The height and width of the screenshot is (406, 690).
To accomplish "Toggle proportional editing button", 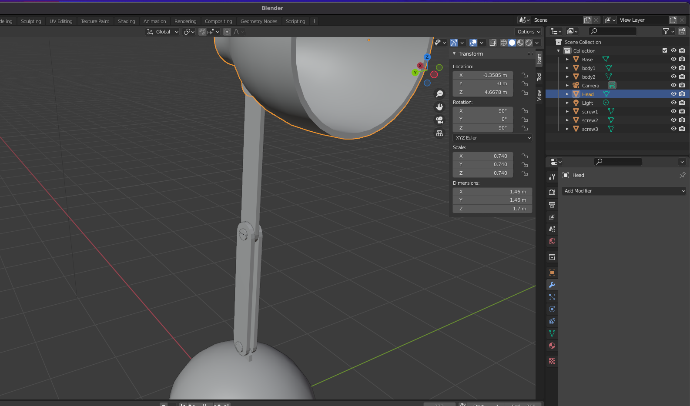I will point(227,32).
